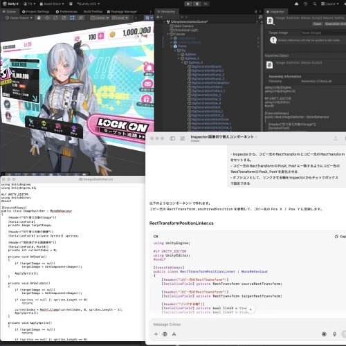The width and height of the screenshot is (346, 346).
Task: Open the Unity VCS dropdown
Action: [88, 3]
